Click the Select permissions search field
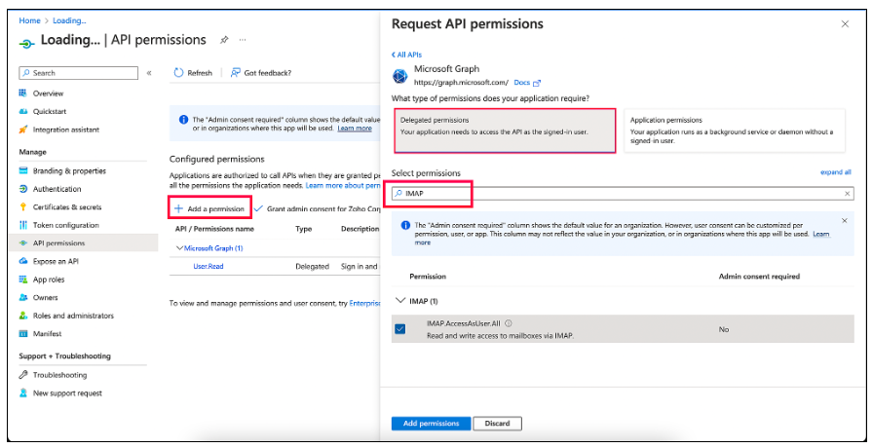This screenshot has width=872, height=448. pyautogui.click(x=614, y=194)
